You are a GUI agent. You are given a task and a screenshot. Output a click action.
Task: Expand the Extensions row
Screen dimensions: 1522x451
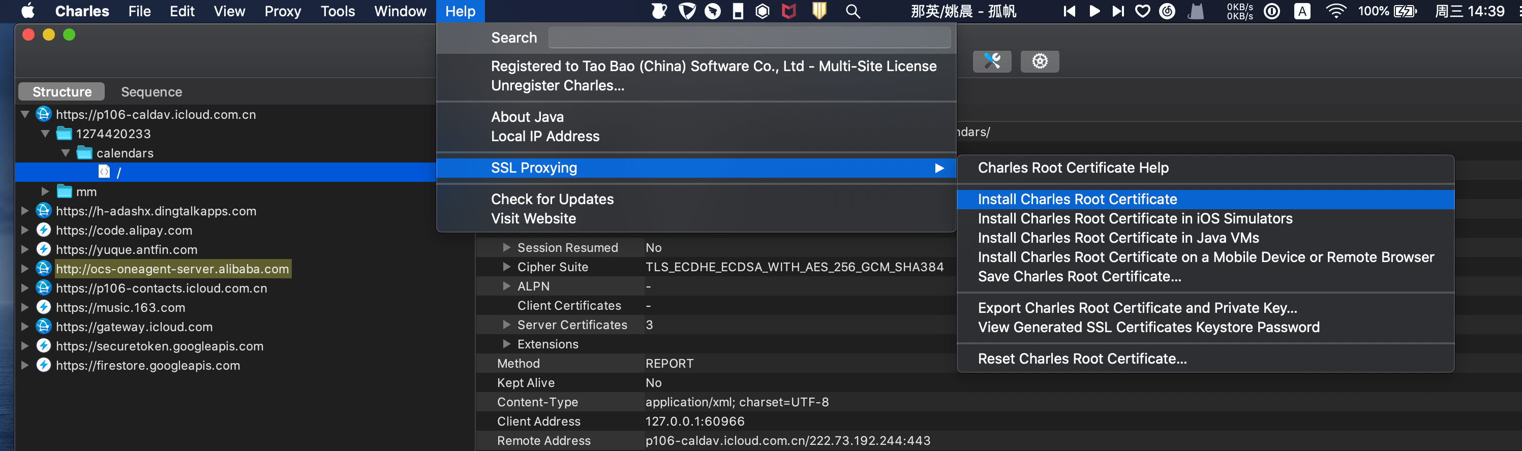click(506, 344)
